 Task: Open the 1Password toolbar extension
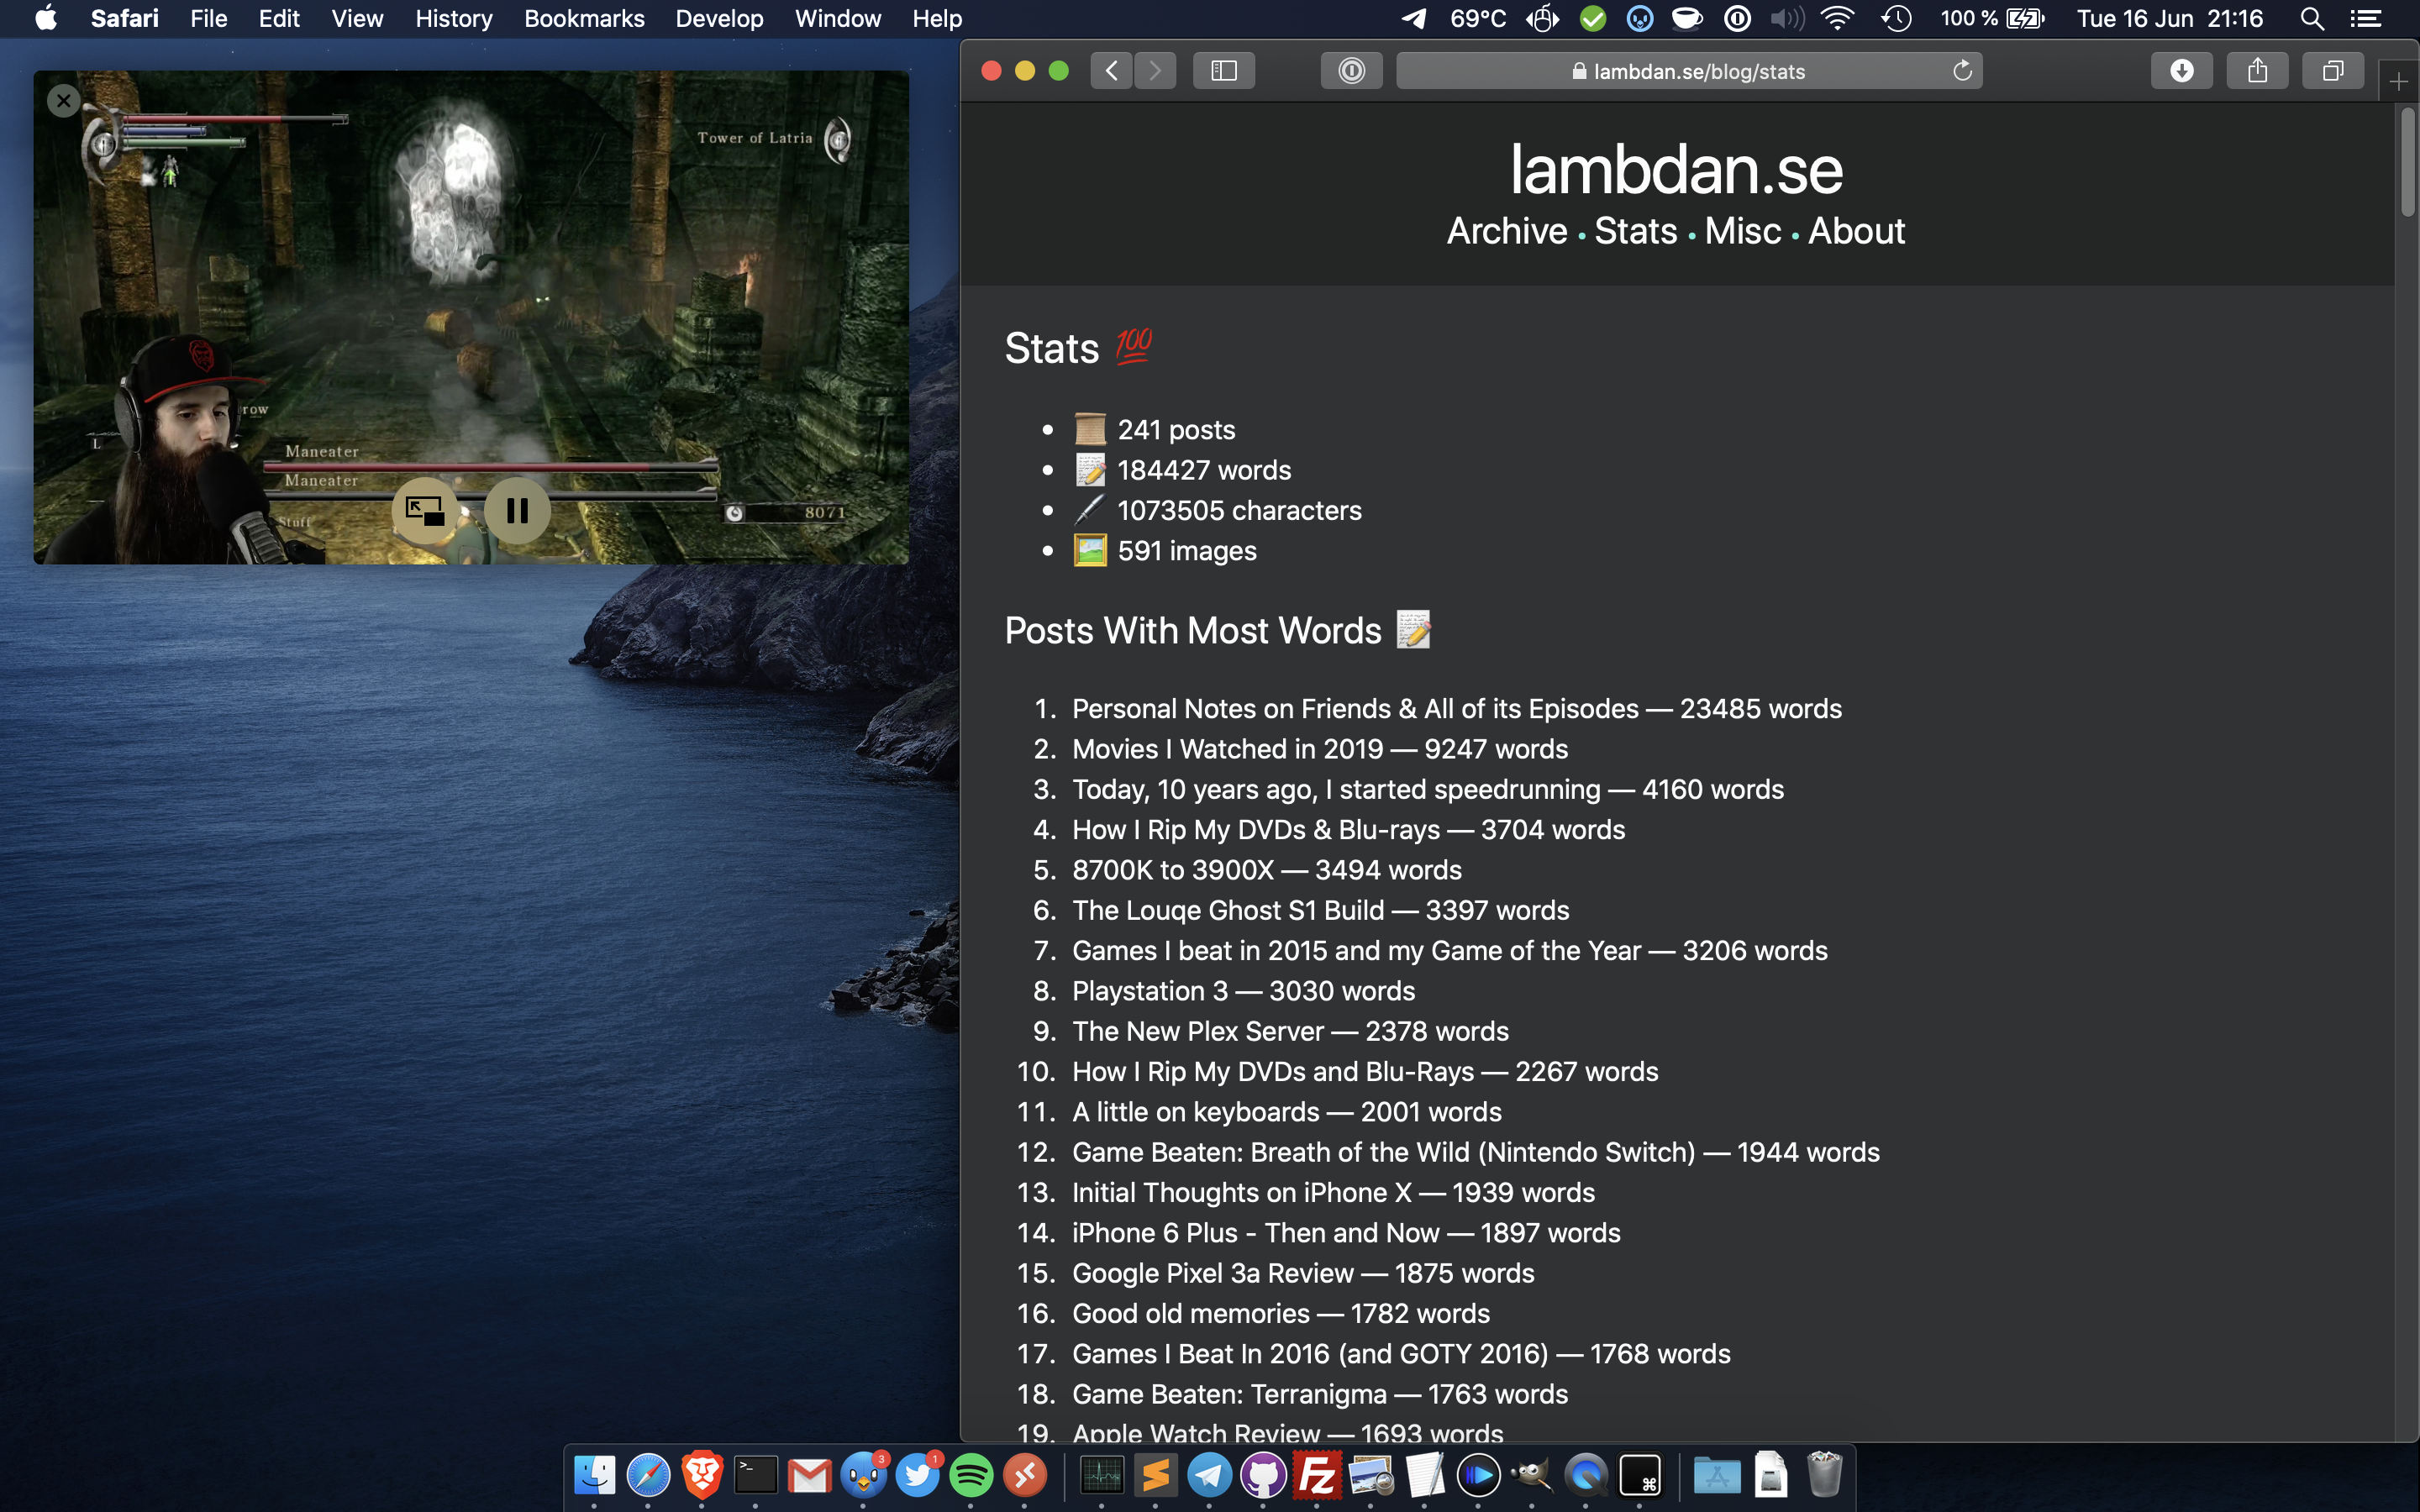(1351, 71)
